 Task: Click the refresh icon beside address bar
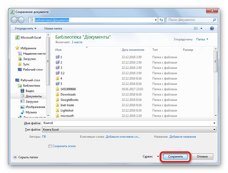click(161, 20)
